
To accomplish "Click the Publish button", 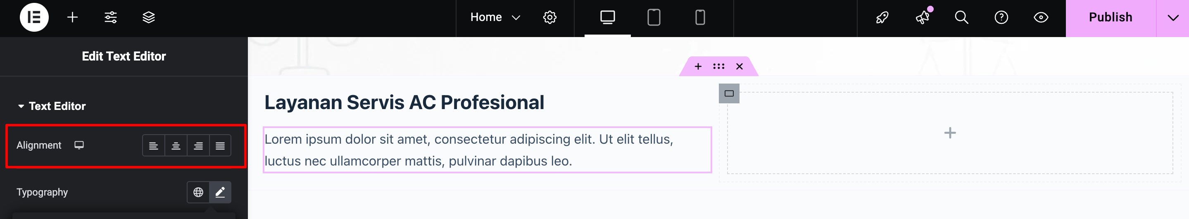I will (x=1110, y=17).
